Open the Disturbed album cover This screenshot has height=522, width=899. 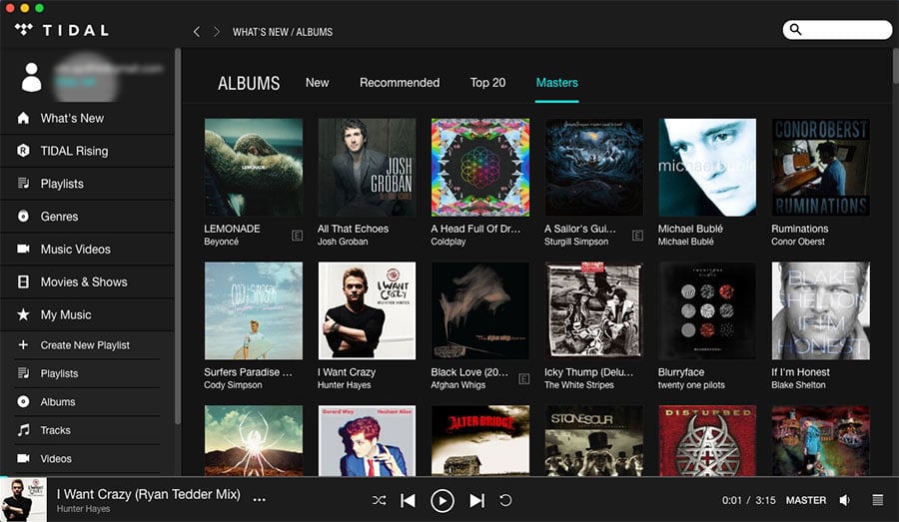pyautogui.click(x=707, y=440)
